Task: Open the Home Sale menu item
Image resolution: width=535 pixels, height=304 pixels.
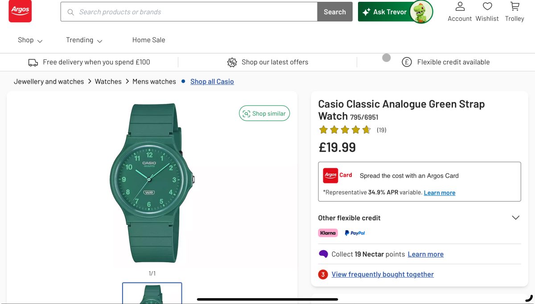Action: [148, 40]
